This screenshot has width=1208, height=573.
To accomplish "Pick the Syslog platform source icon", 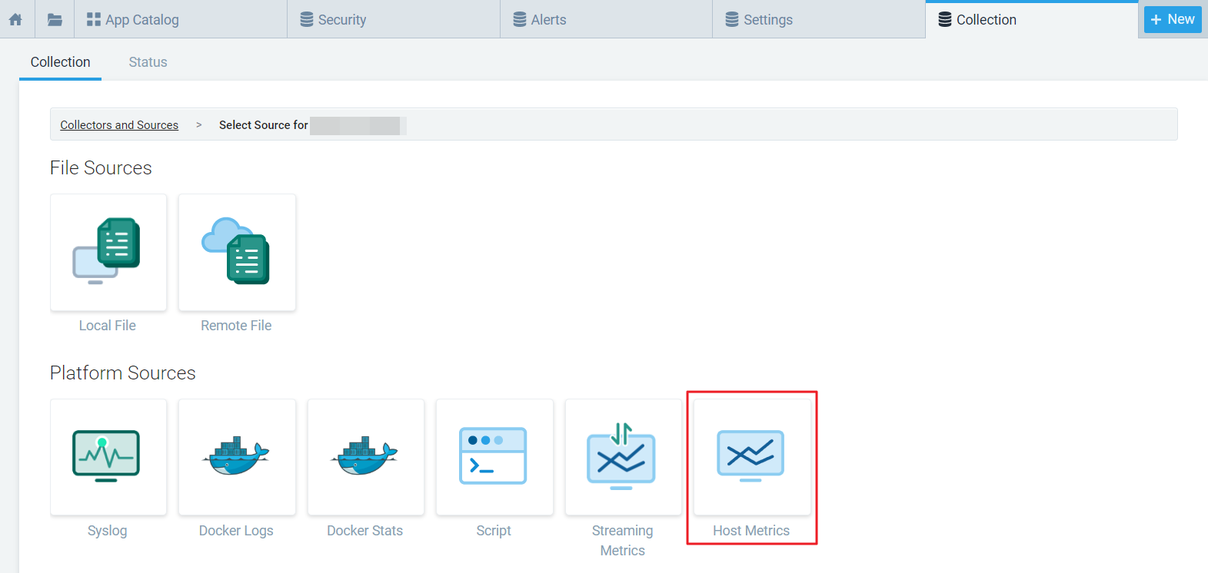I will 108,456.
